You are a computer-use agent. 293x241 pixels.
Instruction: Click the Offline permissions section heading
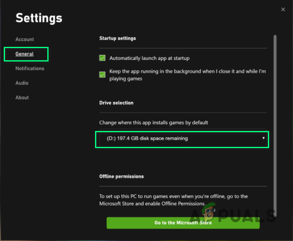pos(121,177)
